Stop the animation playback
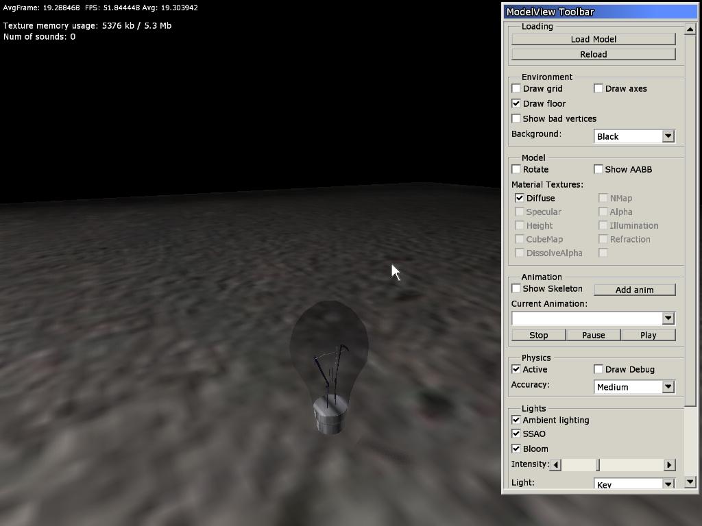This screenshot has width=702, height=526. tap(538, 335)
